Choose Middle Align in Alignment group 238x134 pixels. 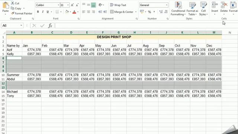(89, 5)
